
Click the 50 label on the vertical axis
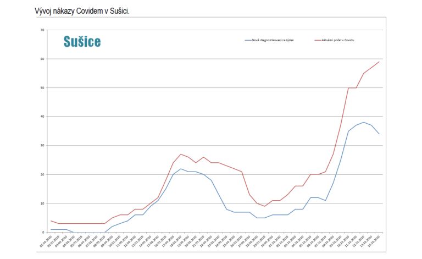tap(42, 88)
